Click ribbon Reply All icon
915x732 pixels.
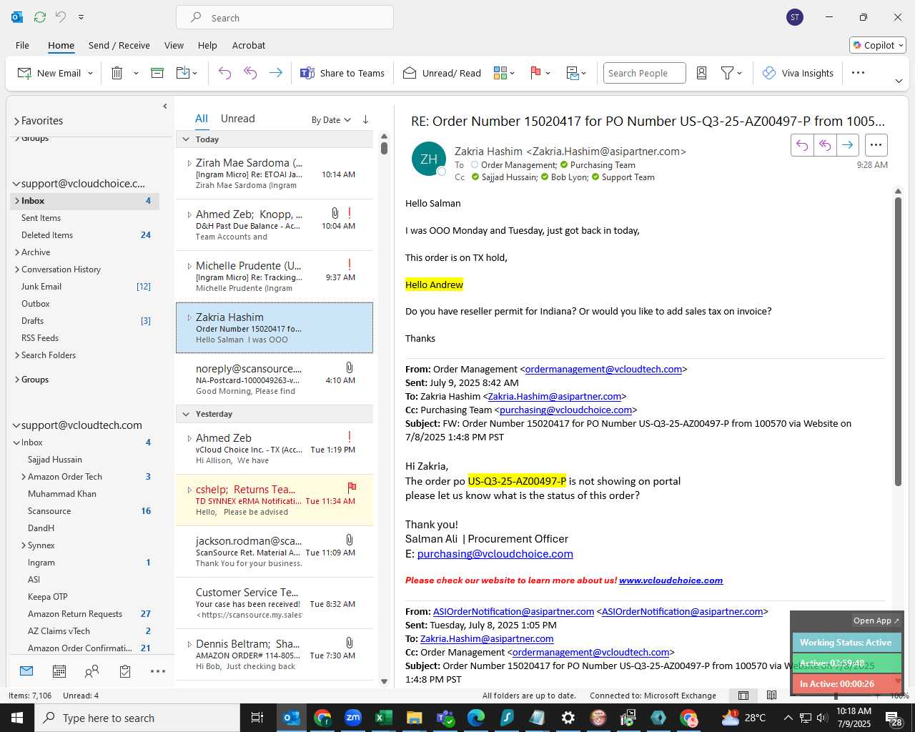coord(250,73)
